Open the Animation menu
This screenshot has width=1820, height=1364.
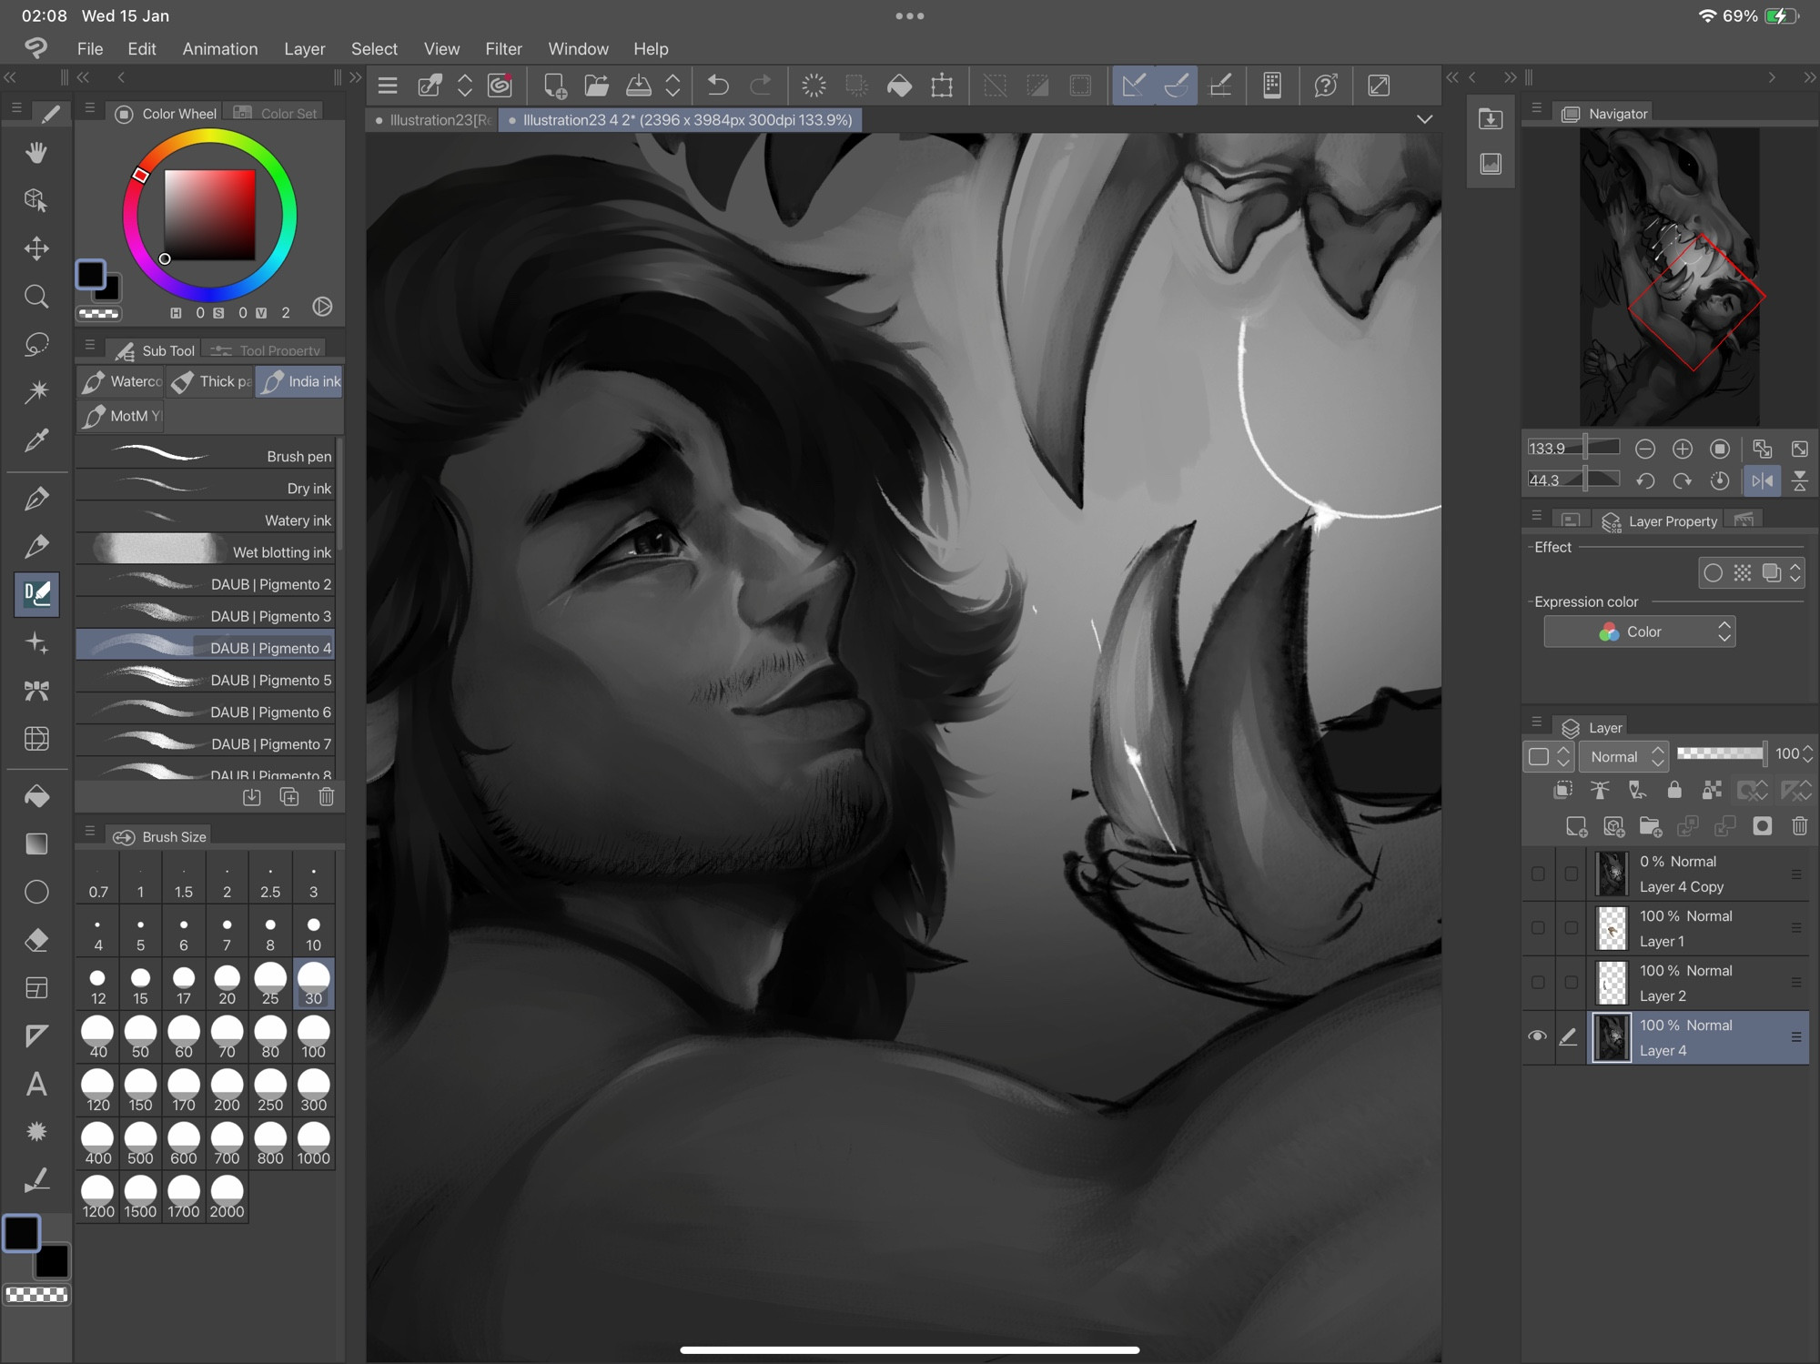point(220,49)
